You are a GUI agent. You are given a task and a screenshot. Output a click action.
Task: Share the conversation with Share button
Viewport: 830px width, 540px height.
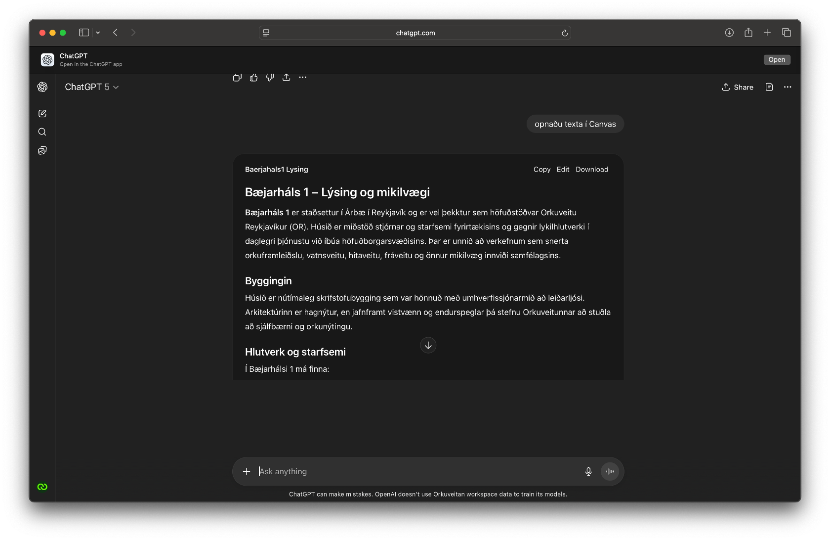(738, 87)
